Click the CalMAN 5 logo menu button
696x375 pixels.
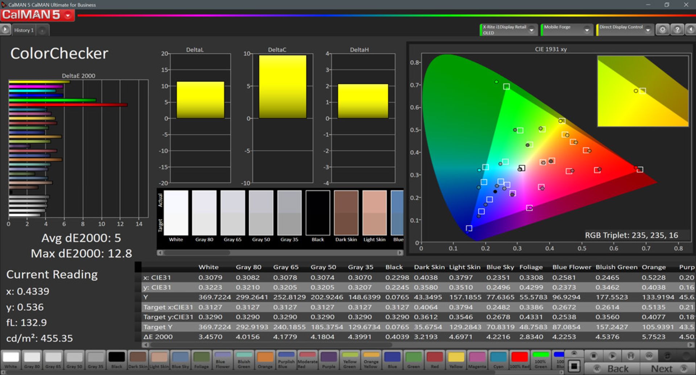coord(37,15)
